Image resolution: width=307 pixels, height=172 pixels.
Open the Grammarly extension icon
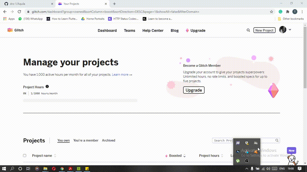[x=280, y=12]
